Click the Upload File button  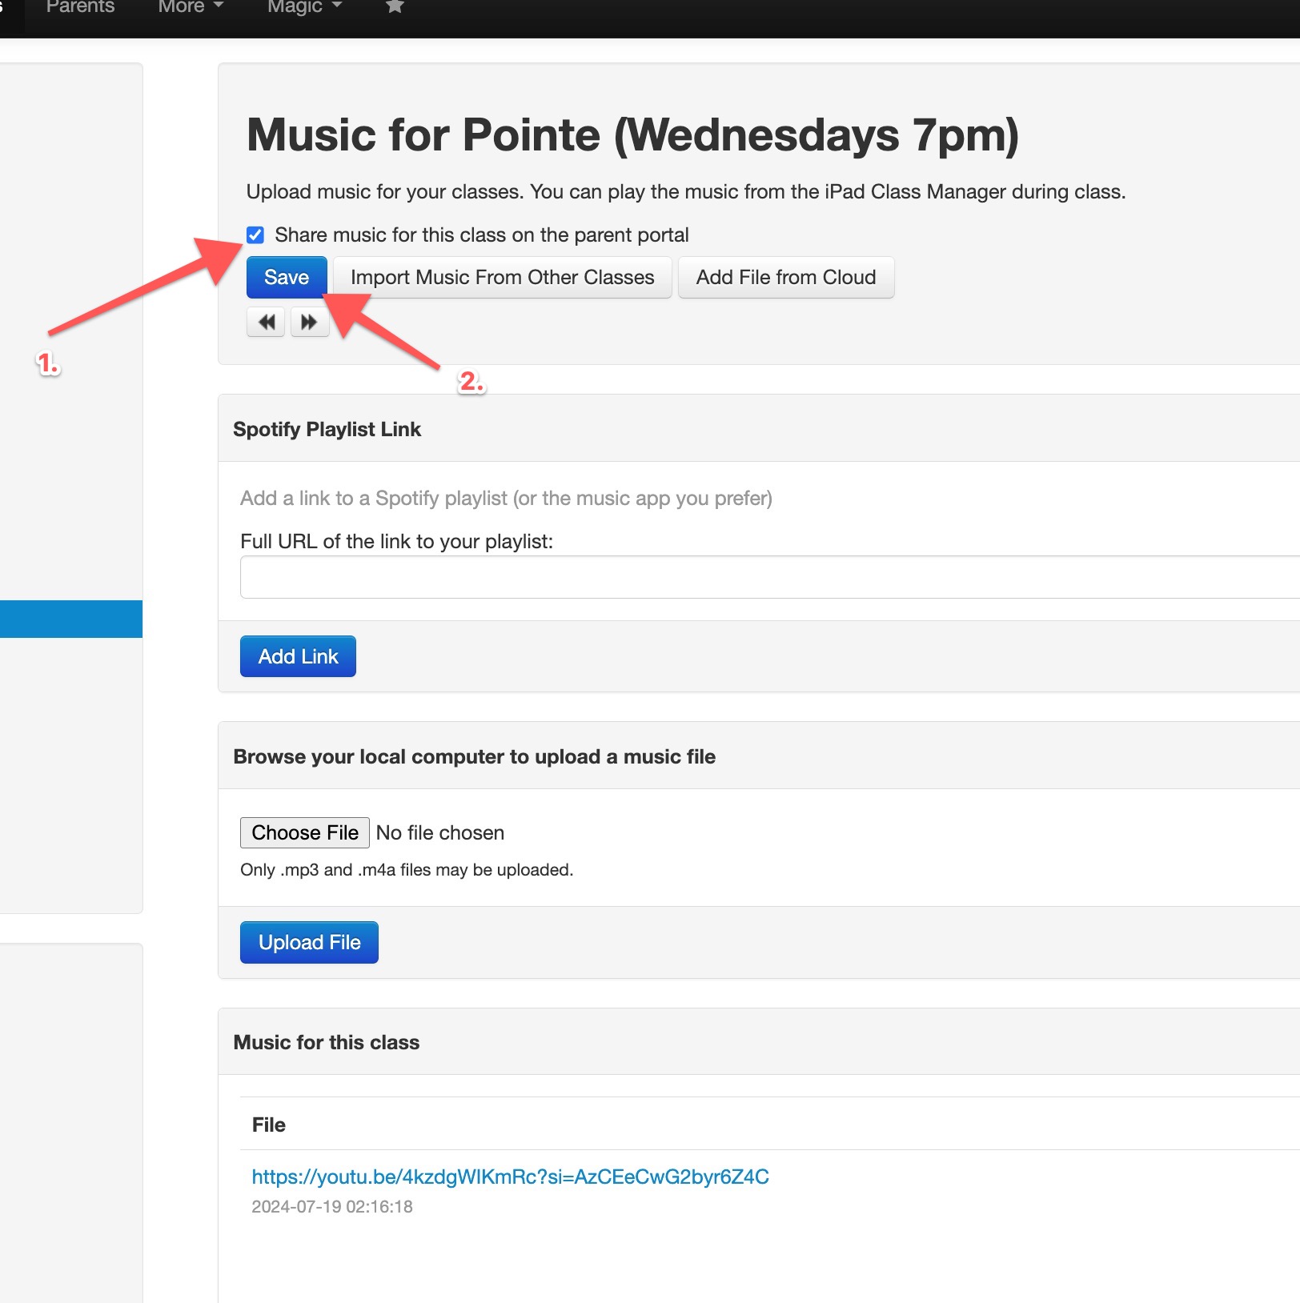click(309, 942)
